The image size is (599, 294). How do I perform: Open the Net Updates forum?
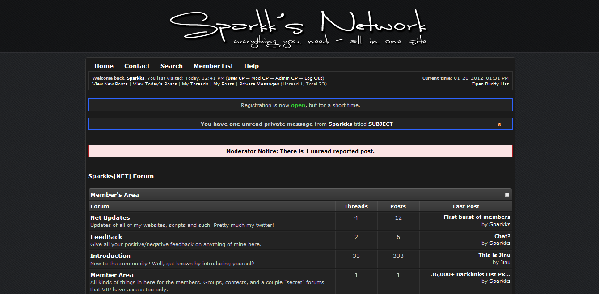110,218
